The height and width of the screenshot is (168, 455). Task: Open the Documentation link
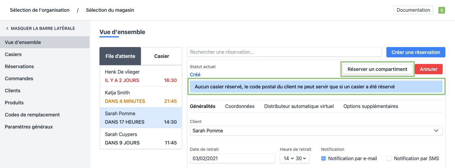pyautogui.click(x=413, y=10)
